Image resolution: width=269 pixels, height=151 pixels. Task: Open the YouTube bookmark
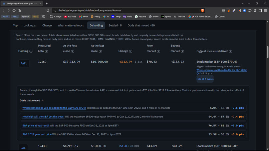pyautogui.click(x=70, y=17)
